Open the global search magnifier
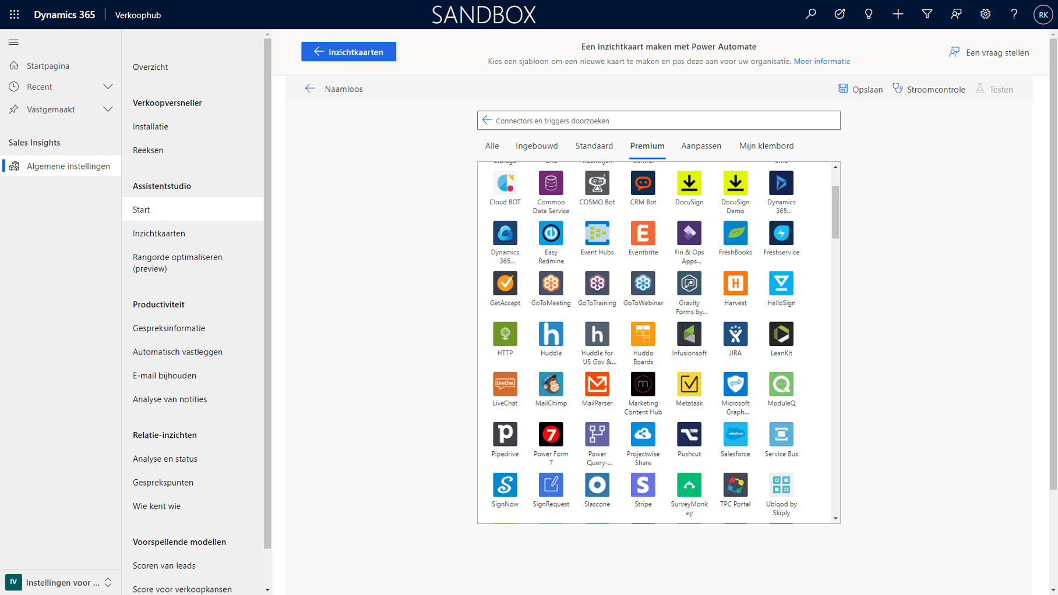This screenshot has width=1058, height=595. pyautogui.click(x=810, y=15)
